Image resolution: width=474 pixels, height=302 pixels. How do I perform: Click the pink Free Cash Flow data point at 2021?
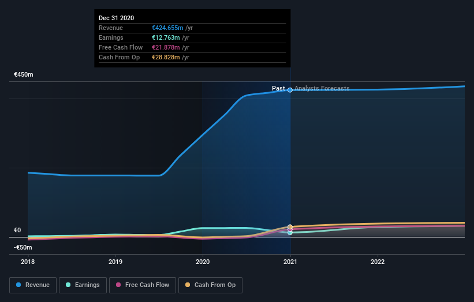point(290,229)
